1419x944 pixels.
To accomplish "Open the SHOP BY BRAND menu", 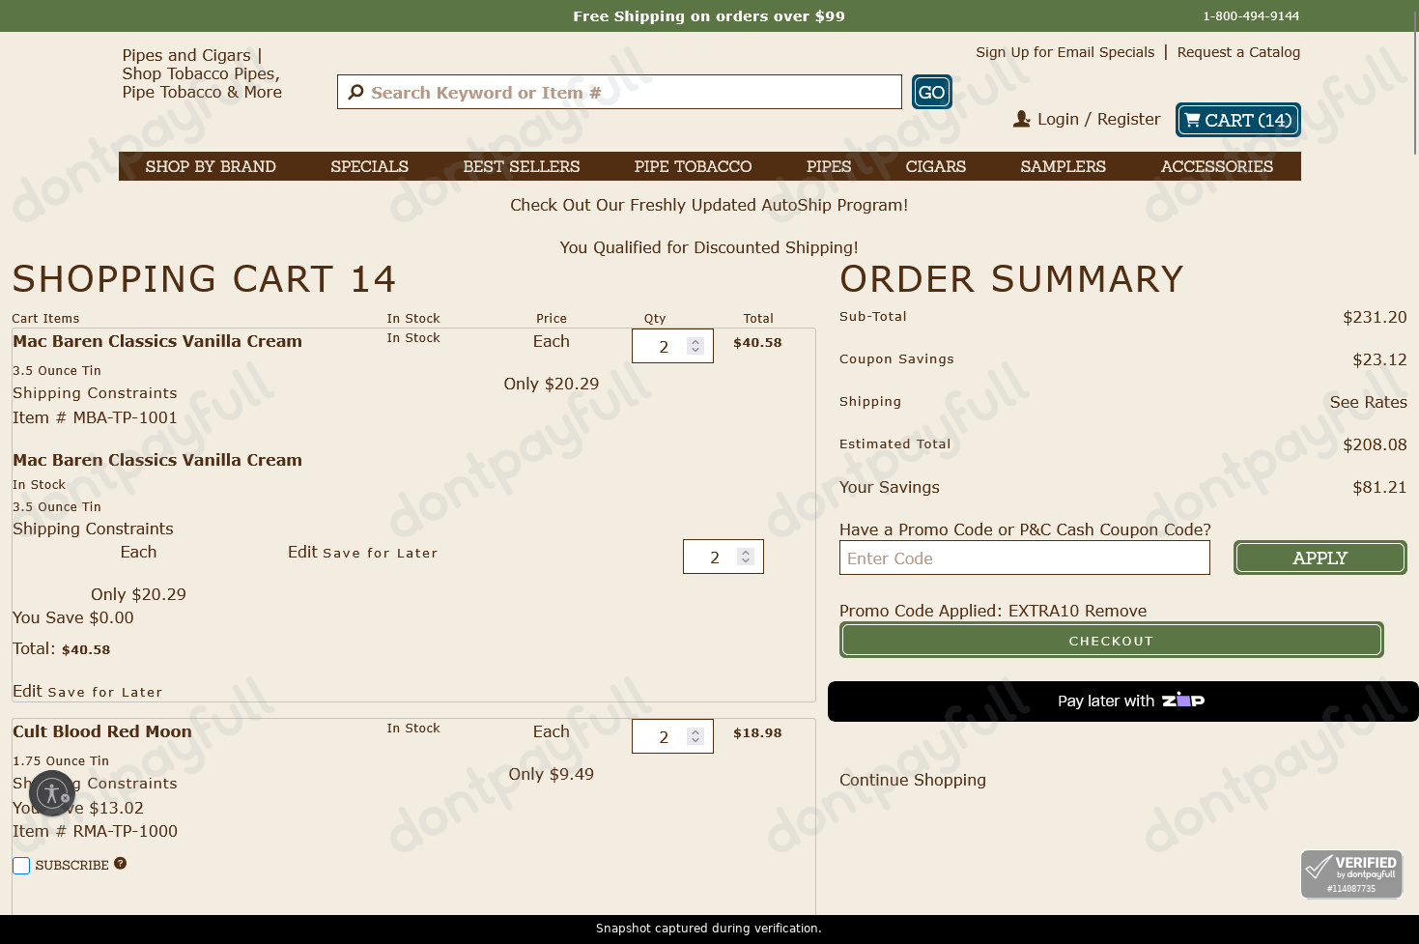I will (211, 166).
